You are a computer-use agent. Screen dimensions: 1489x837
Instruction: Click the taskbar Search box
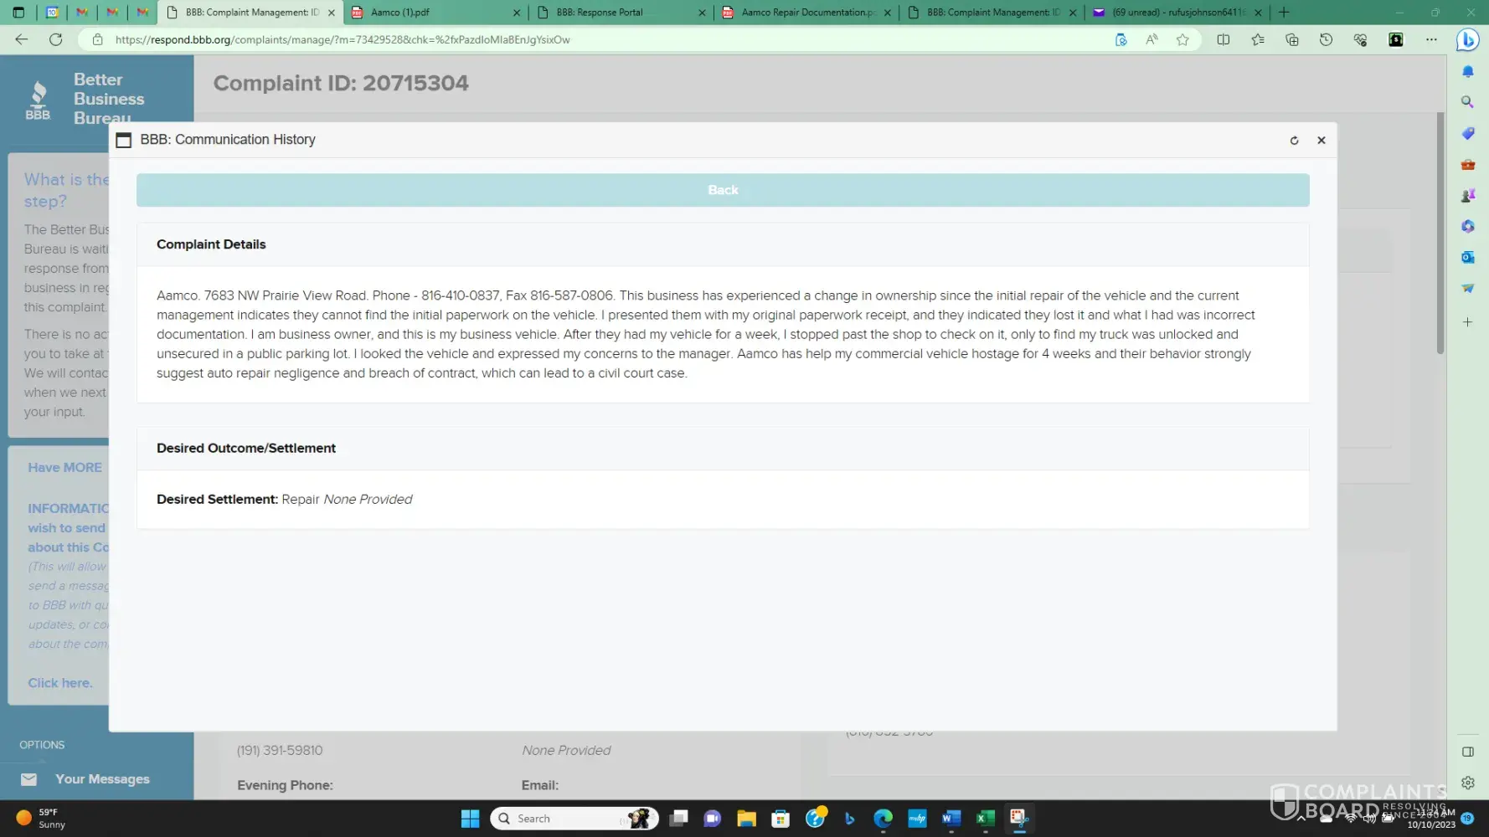[574, 819]
